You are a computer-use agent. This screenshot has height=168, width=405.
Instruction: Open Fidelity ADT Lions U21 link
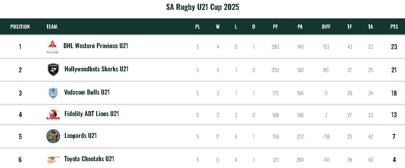coord(91,114)
